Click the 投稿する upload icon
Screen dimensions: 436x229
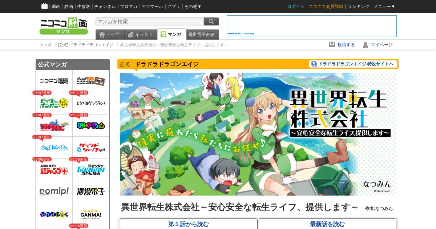(332, 44)
